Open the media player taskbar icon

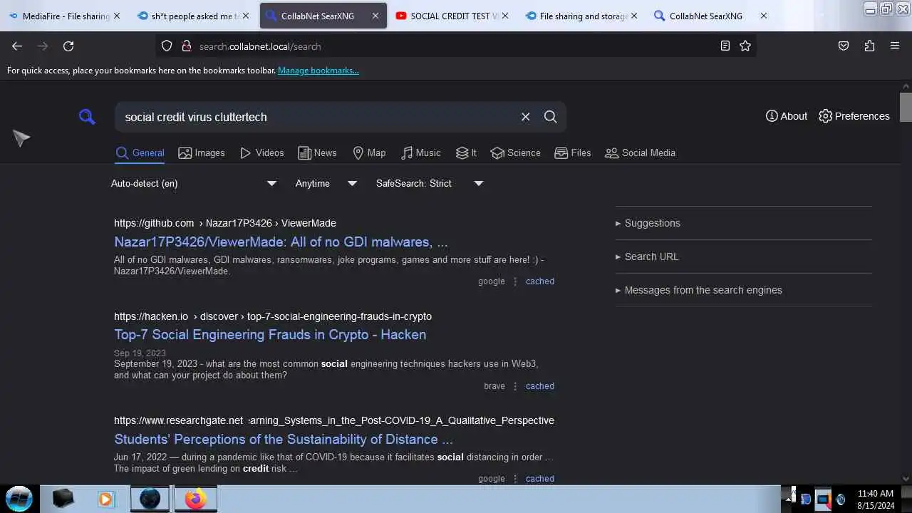point(105,499)
